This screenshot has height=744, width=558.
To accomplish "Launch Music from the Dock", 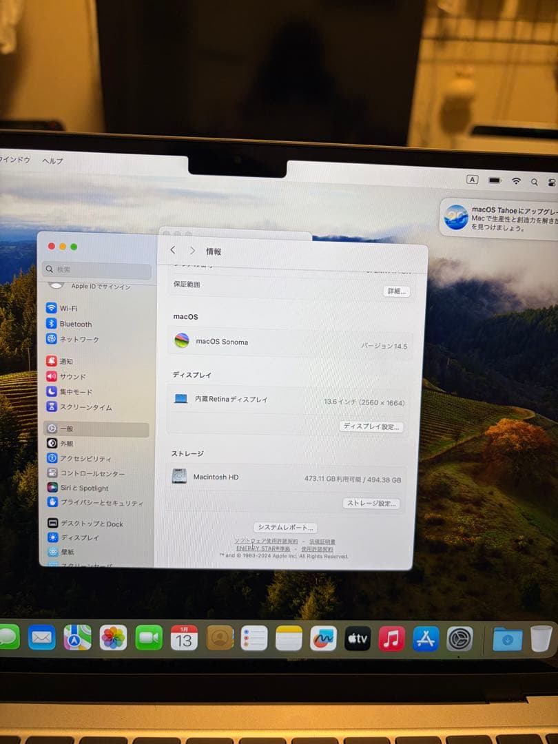I will (x=392, y=639).
